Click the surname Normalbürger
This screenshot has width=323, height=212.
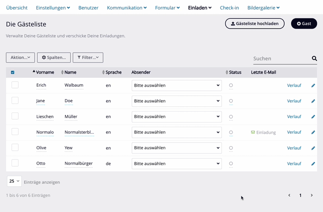click(78, 164)
